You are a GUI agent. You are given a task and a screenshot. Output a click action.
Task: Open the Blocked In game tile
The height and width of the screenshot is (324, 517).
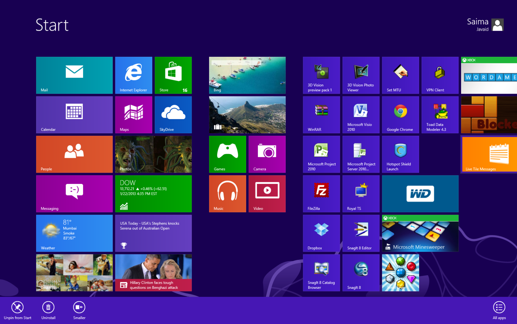pos(489,115)
